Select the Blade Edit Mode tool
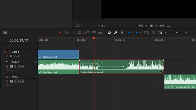This screenshot has width=196, height=110. (x=79, y=33)
